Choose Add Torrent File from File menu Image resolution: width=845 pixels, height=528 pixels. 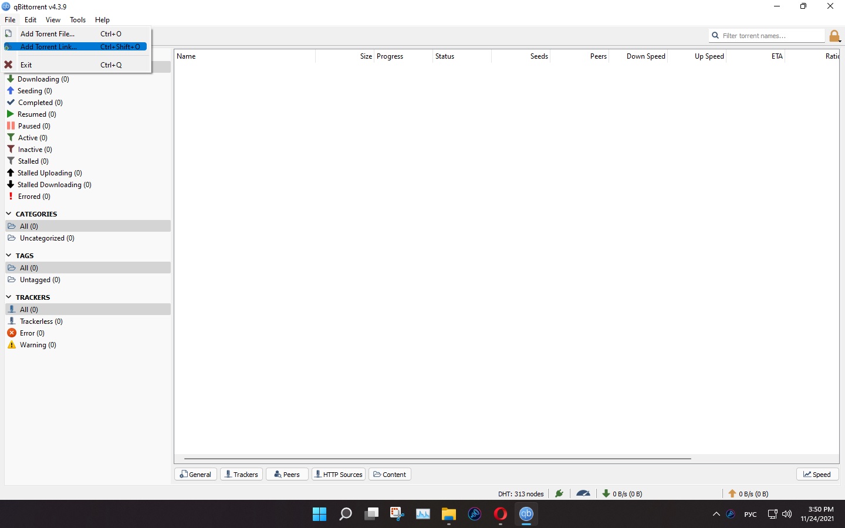77,33
